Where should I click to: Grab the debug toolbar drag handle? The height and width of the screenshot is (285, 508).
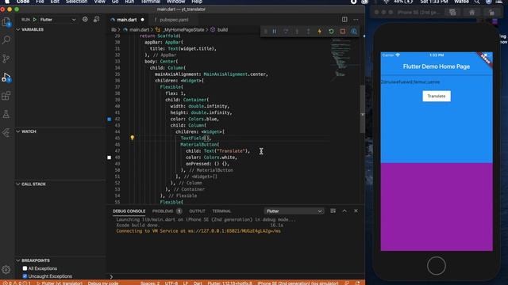(265, 32)
